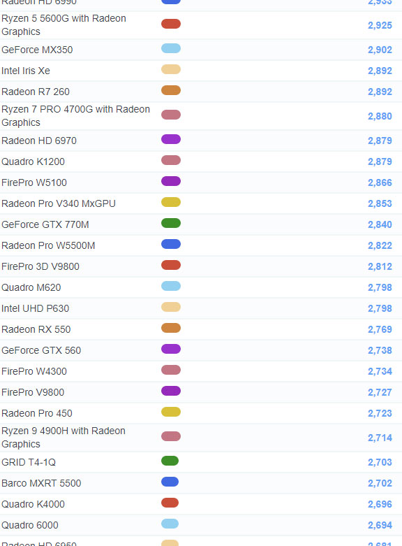Click the Radeon Pro 450 name

coord(37,413)
